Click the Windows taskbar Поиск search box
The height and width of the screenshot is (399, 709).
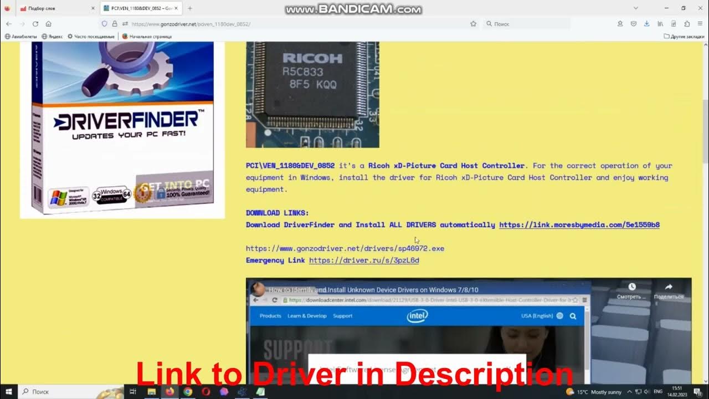pyautogui.click(x=70, y=391)
